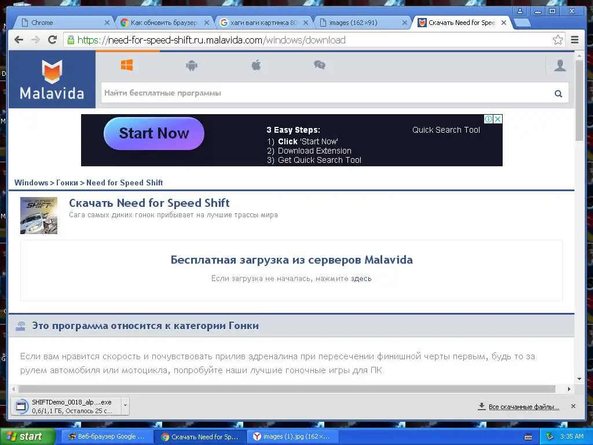The height and width of the screenshot is (445, 593).
Task: Open the chat bubbles forum icon
Action: [x=320, y=65]
